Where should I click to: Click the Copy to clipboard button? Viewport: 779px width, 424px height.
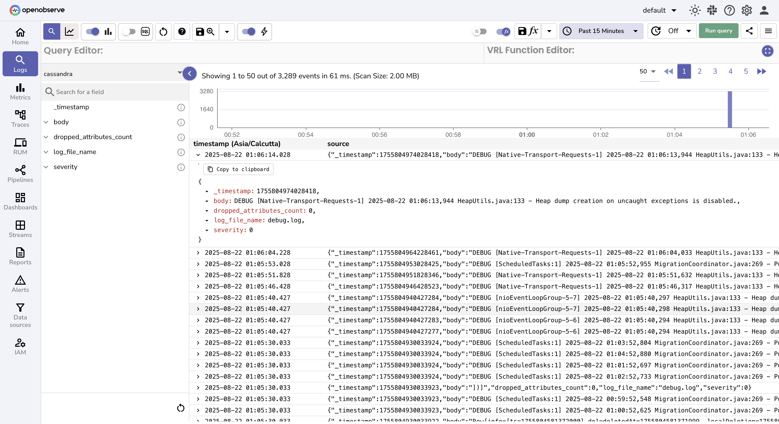point(238,169)
